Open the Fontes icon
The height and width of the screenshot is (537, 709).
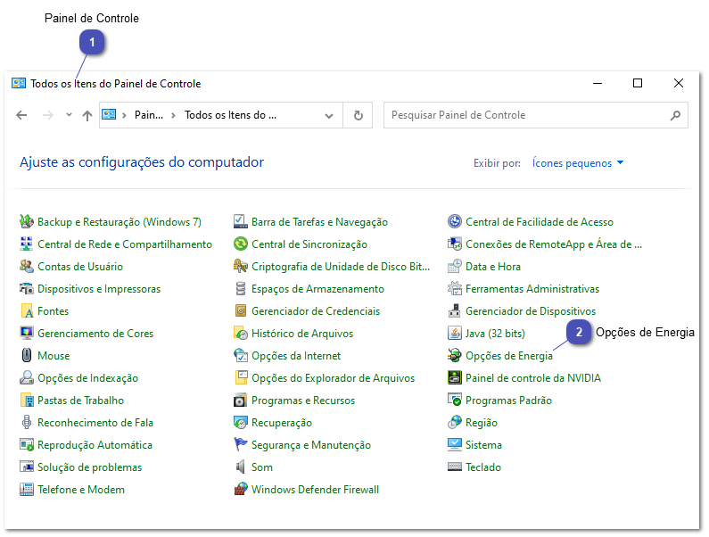(27, 311)
